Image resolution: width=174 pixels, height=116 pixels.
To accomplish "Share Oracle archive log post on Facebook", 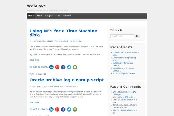I will point(63,109).
